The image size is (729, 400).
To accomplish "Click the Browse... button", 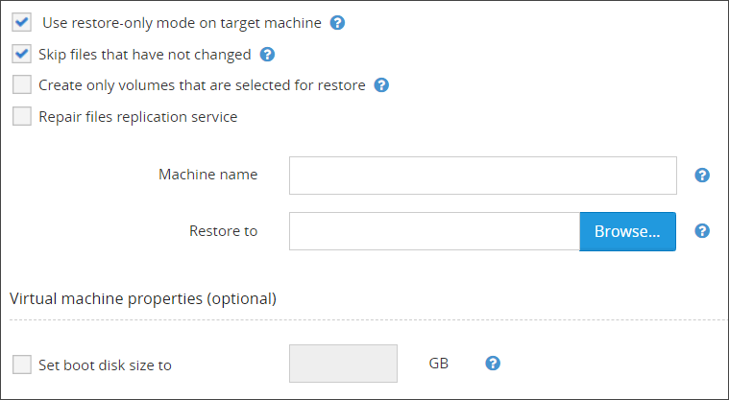I will tap(627, 231).
